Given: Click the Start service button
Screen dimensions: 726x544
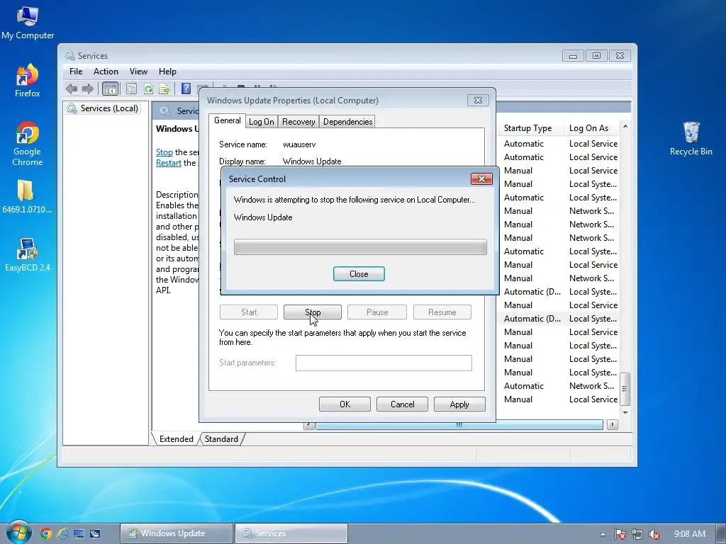Looking at the screenshot, I should pyautogui.click(x=249, y=312).
